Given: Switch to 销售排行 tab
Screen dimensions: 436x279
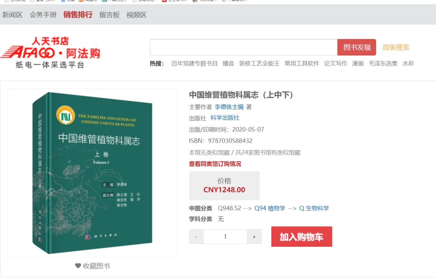Looking at the screenshot, I should [78, 15].
